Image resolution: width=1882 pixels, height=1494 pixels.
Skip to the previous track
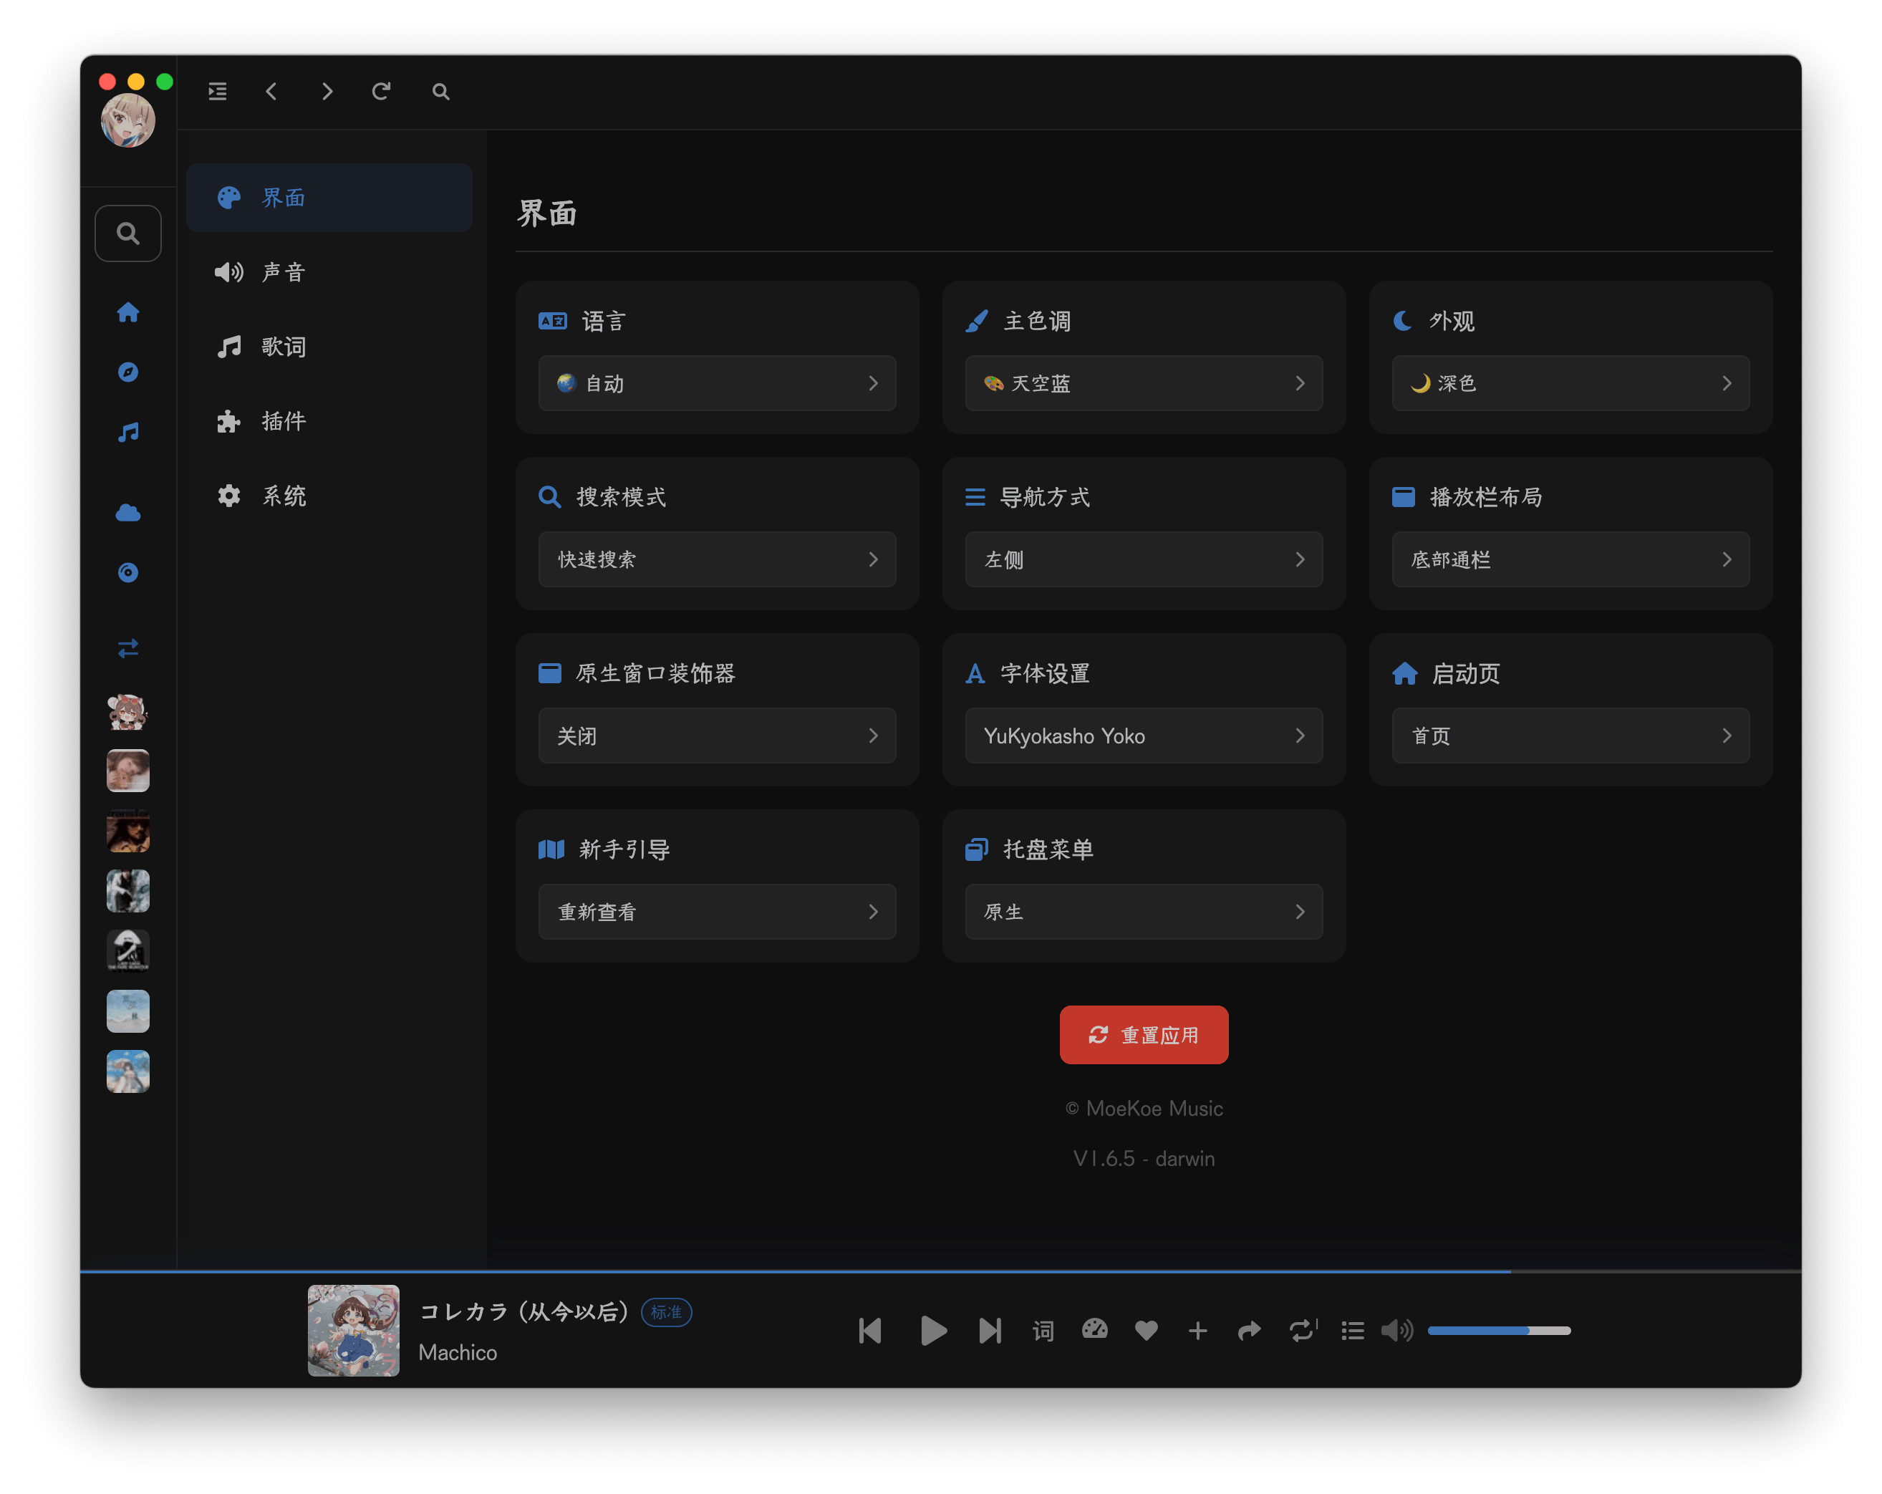(870, 1331)
